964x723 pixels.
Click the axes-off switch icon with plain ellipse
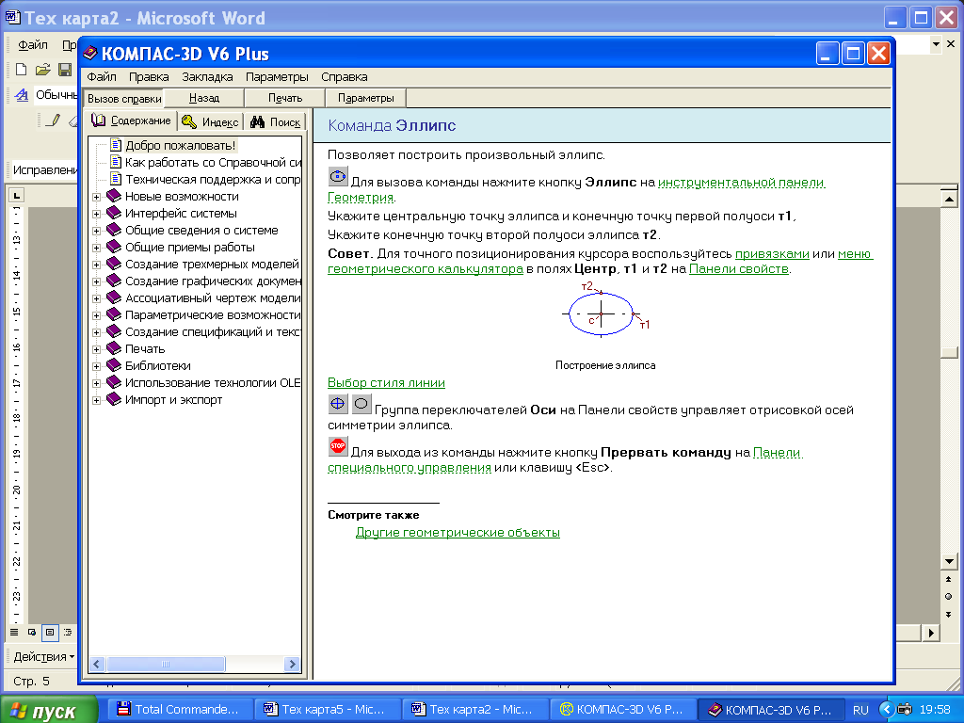pos(361,403)
